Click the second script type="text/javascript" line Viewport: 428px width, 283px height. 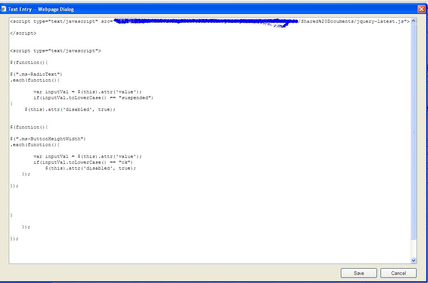click(x=55, y=51)
